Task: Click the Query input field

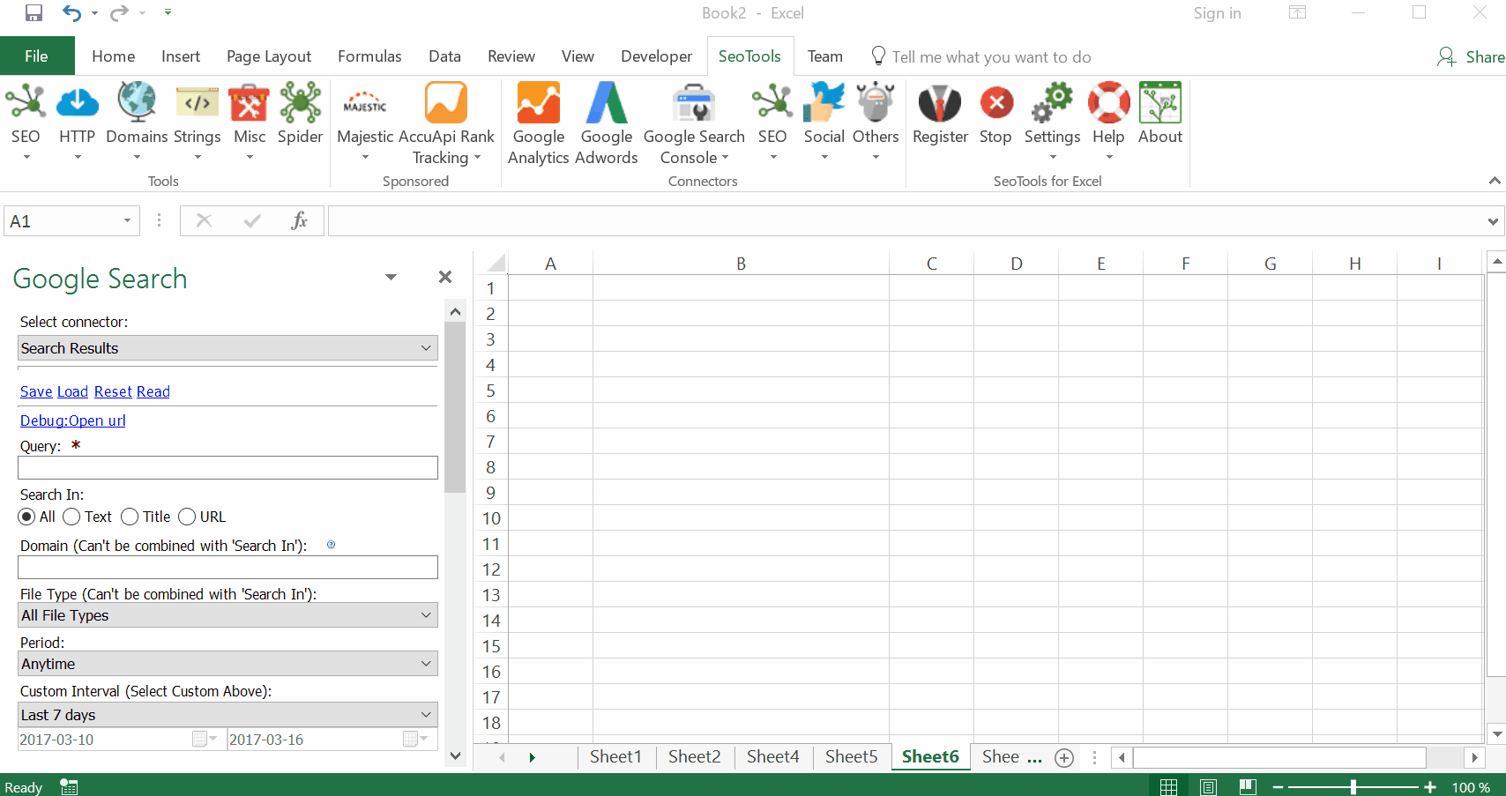Action: pos(228,468)
